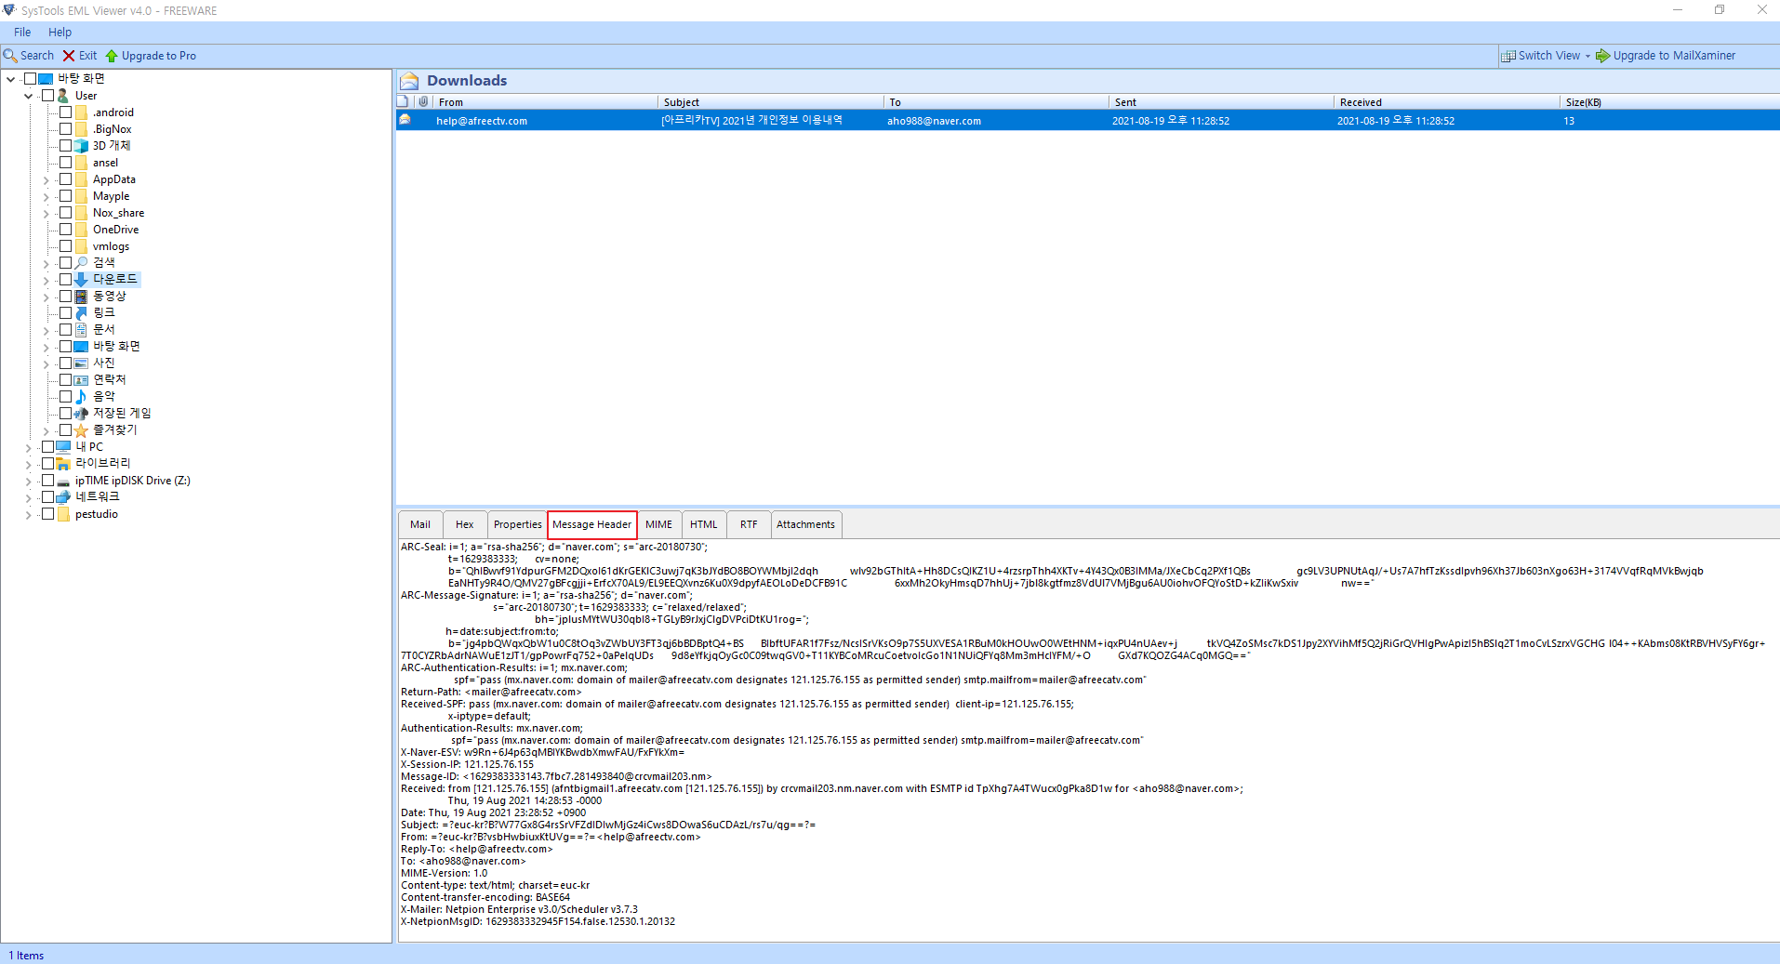The width and height of the screenshot is (1780, 964).
Task: Click the green Upgrade to Pro arrow icon
Action: coord(112,56)
